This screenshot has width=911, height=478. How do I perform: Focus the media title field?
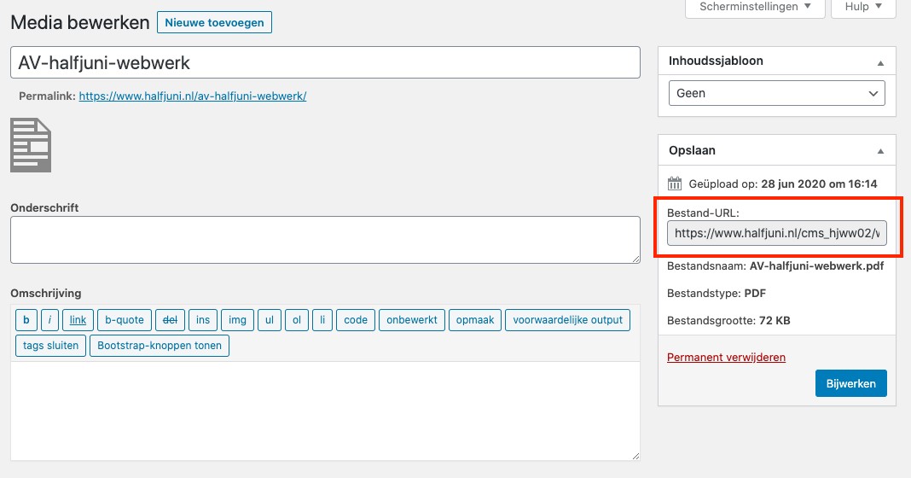tap(325, 62)
